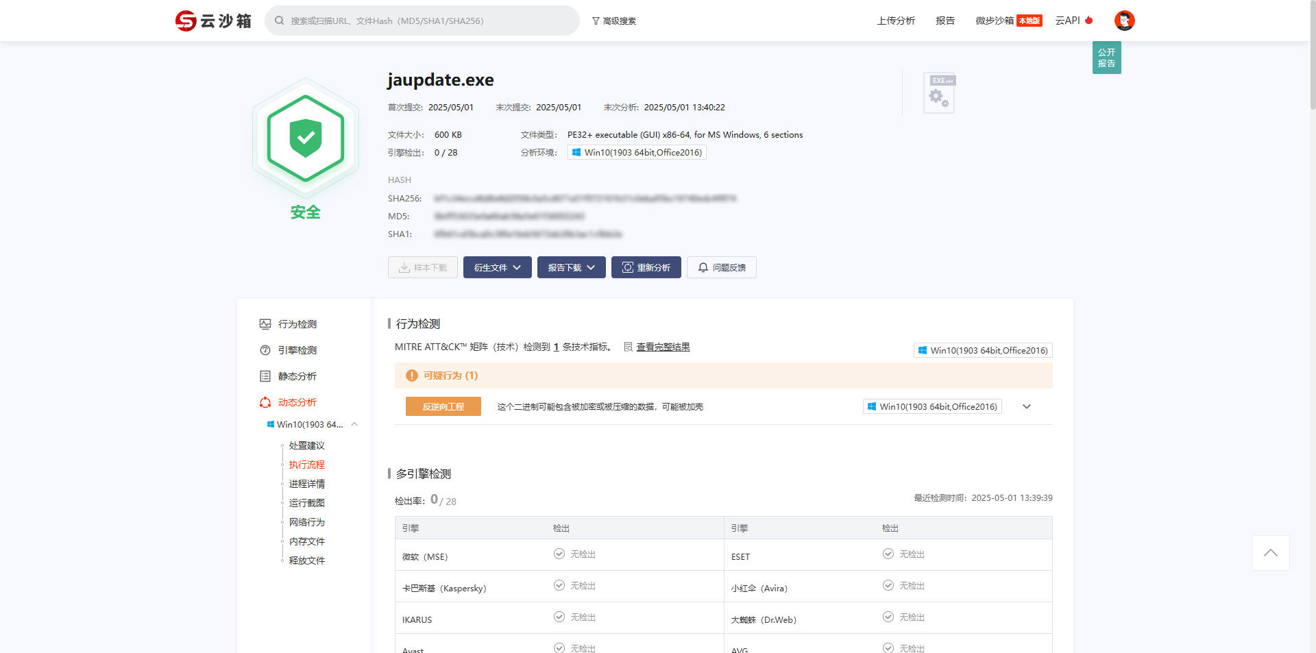Click the document icon beside 查看完整结果
1316x653 pixels.
coord(628,347)
